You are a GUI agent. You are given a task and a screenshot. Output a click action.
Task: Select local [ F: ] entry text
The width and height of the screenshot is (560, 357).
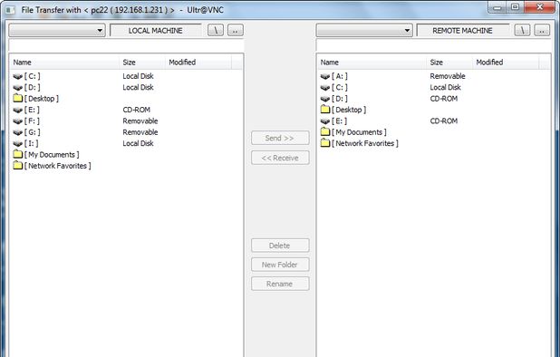32,121
